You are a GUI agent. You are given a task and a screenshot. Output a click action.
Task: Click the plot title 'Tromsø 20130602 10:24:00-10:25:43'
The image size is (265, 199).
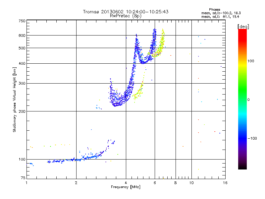click(x=126, y=12)
